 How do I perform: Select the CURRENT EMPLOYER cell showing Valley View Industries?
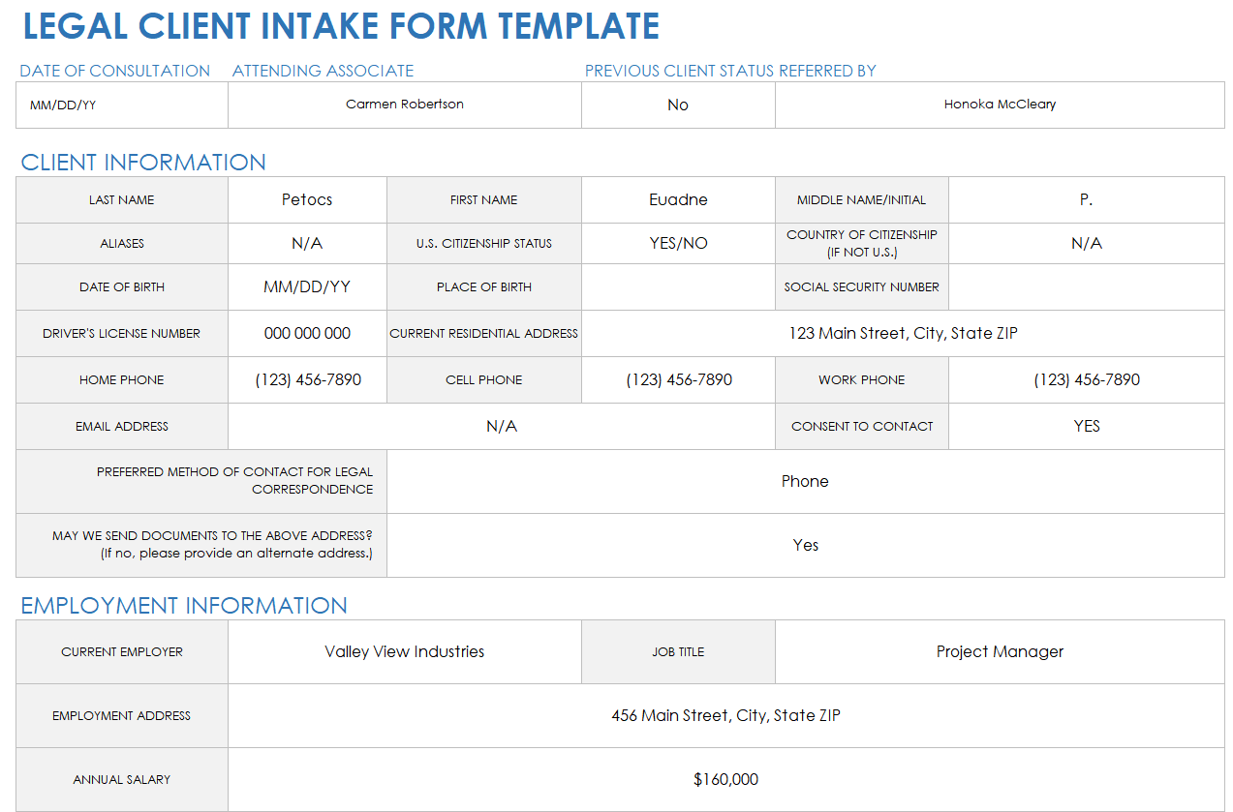(x=404, y=651)
